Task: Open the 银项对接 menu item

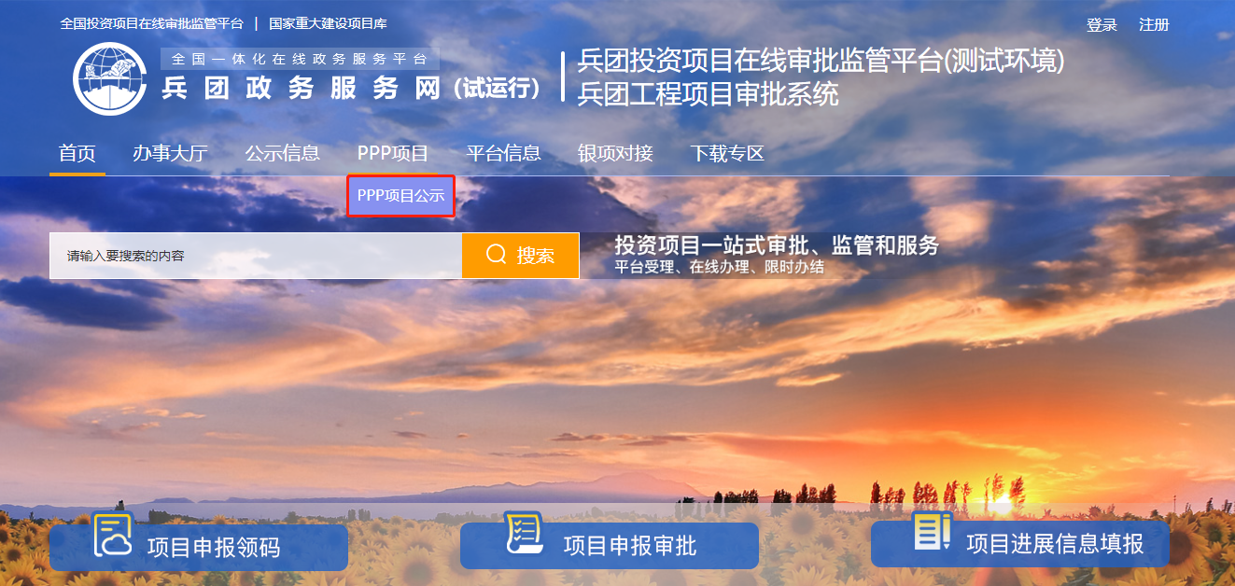Action: click(x=615, y=154)
